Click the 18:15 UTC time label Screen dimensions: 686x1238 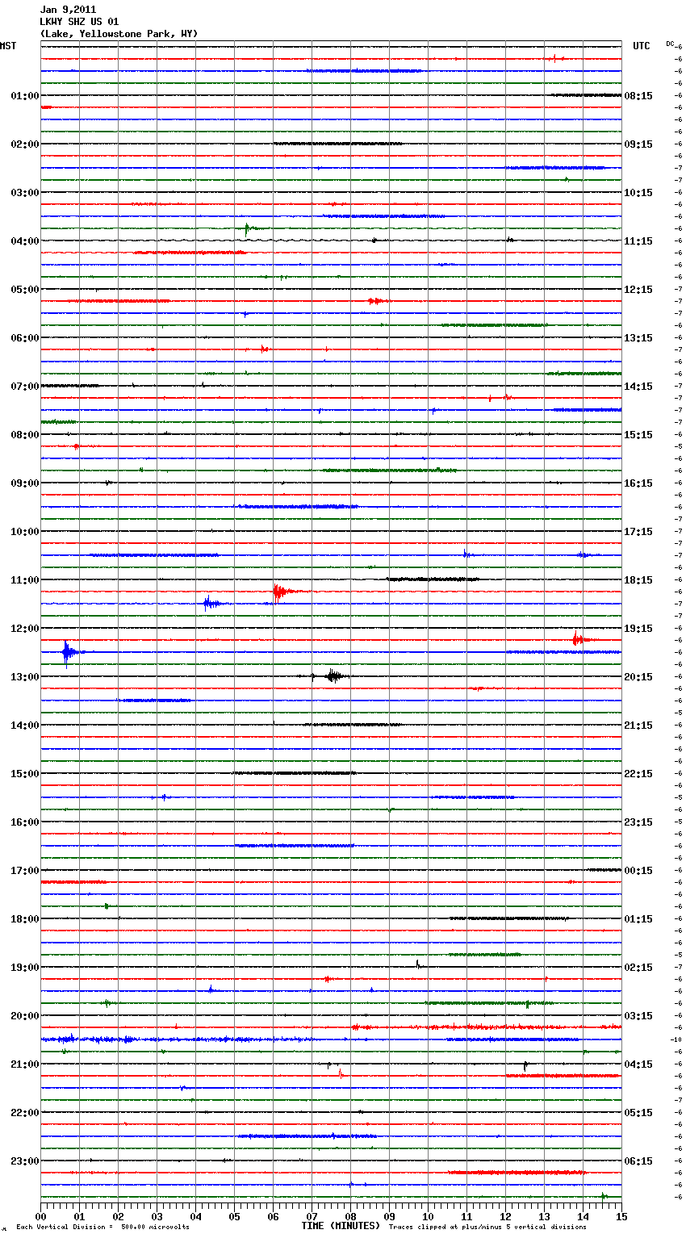(638, 580)
